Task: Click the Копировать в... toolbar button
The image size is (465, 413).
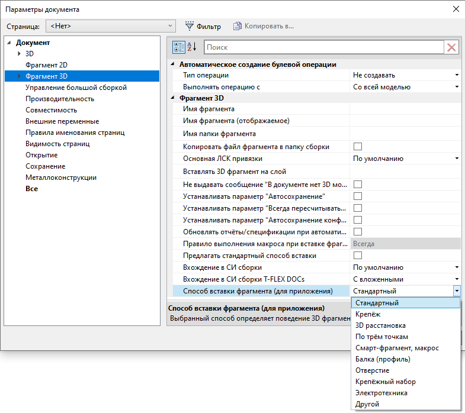Action: (x=264, y=26)
